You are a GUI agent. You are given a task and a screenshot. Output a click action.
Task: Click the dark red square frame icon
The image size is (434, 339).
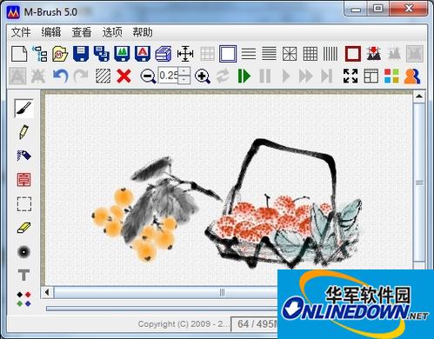(x=353, y=54)
